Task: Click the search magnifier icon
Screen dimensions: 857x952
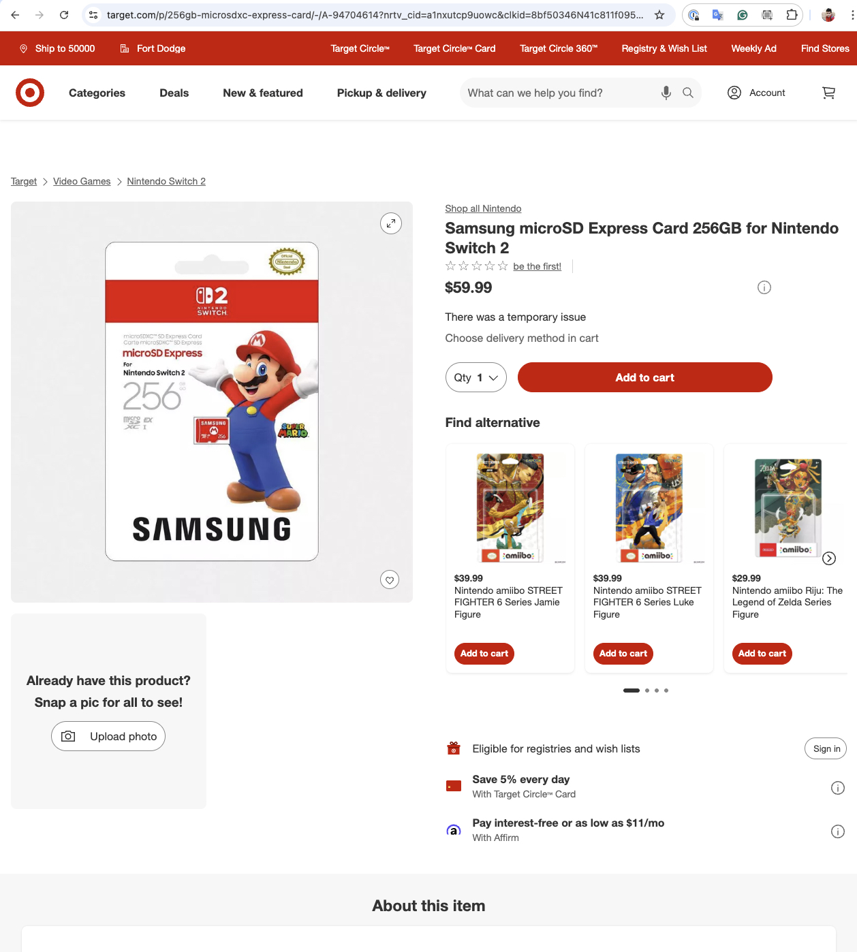Action: point(688,93)
